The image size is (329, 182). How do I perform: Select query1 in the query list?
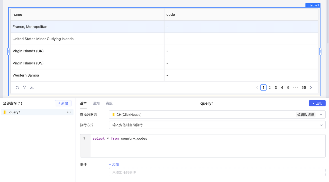tap(15, 112)
